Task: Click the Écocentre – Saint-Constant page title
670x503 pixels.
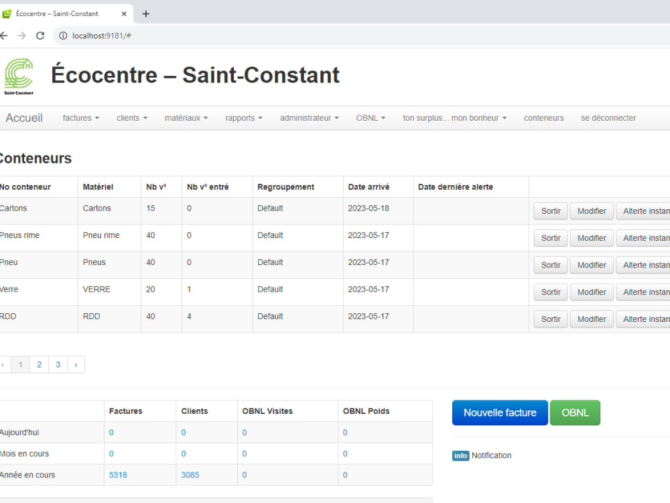Action: pos(195,75)
